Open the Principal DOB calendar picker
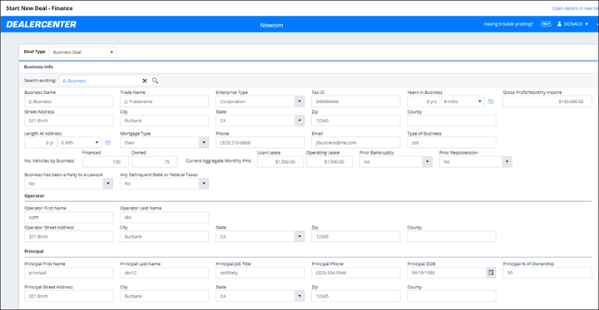Image resolution: width=599 pixels, height=310 pixels. point(491,273)
